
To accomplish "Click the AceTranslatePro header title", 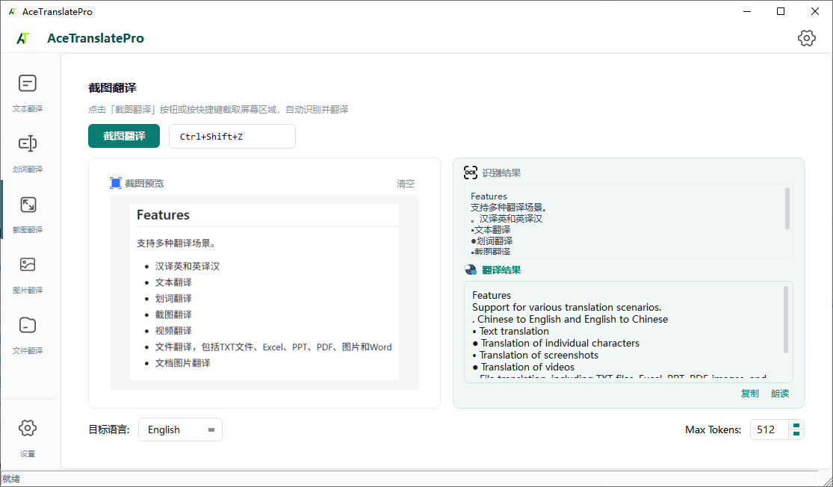I will (x=96, y=38).
